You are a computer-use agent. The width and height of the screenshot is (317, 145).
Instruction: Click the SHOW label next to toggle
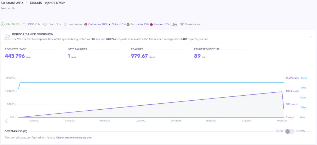(x=300, y=131)
